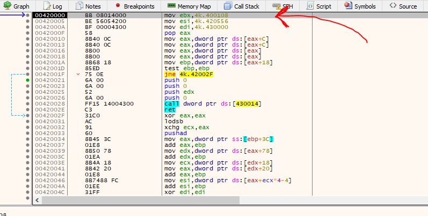Open the Source tab

[403, 6]
